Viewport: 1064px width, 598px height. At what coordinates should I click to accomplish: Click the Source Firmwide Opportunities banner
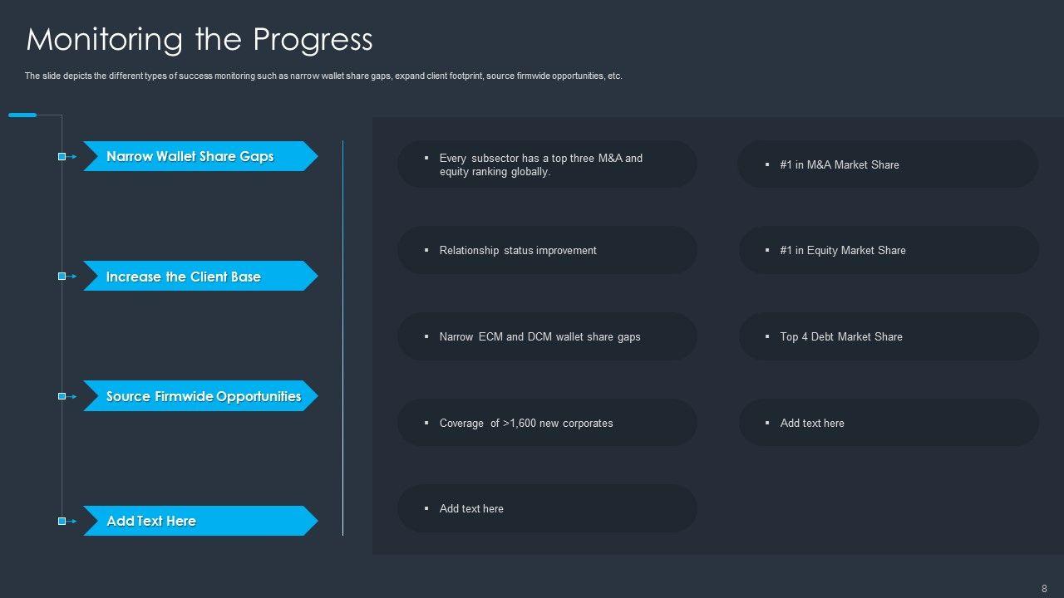tap(199, 396)
